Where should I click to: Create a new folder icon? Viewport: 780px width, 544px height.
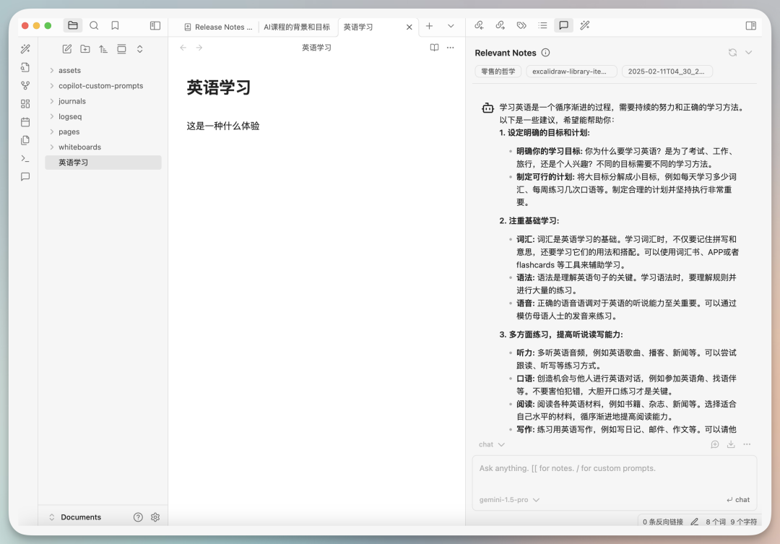pyautogui.click(x=85, y=49)
